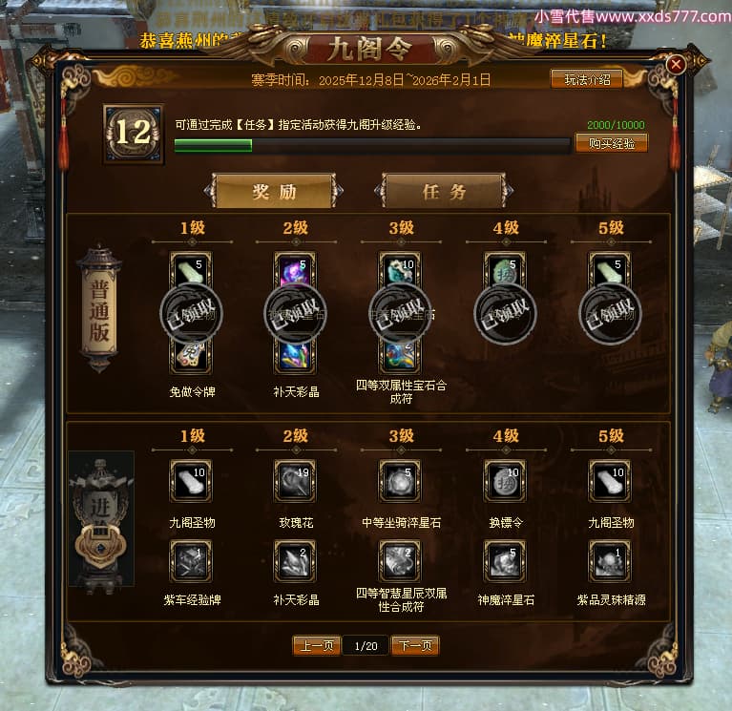Click the 进阶版 advanced version lantern
The image size is (732, 711).
101,520
